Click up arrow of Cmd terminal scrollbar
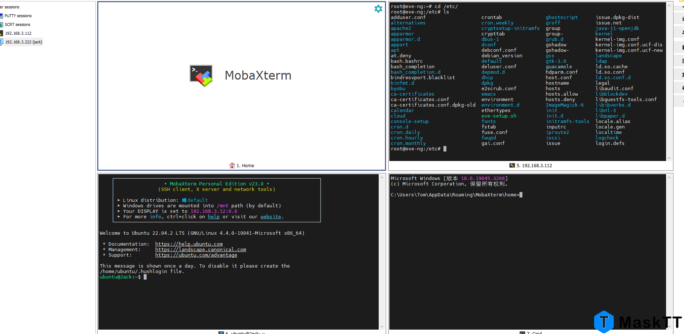 click(x=669, y=178)
